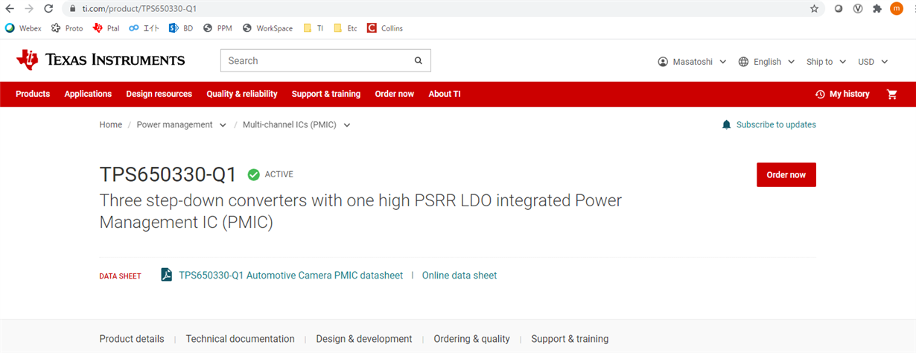Open the English language dropdown
Image resolution: width=916 pixels, height=353 pixels.
pos(766,62)
